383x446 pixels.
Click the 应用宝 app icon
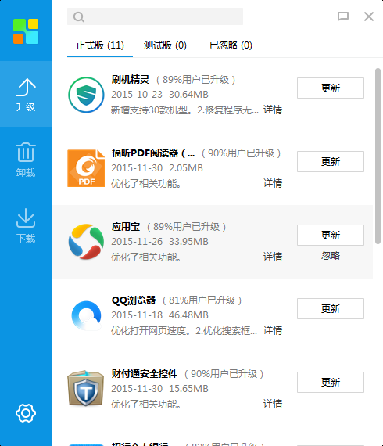(x=86, y=242)
